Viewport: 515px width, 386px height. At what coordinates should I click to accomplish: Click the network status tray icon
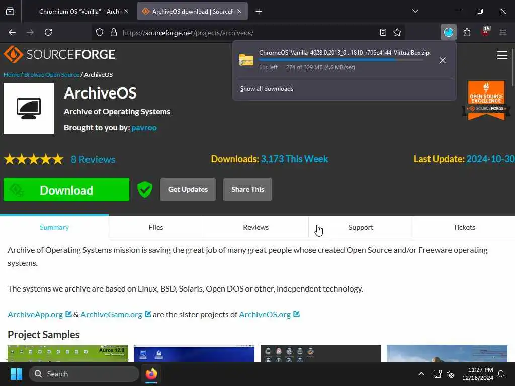click(437, 374)
